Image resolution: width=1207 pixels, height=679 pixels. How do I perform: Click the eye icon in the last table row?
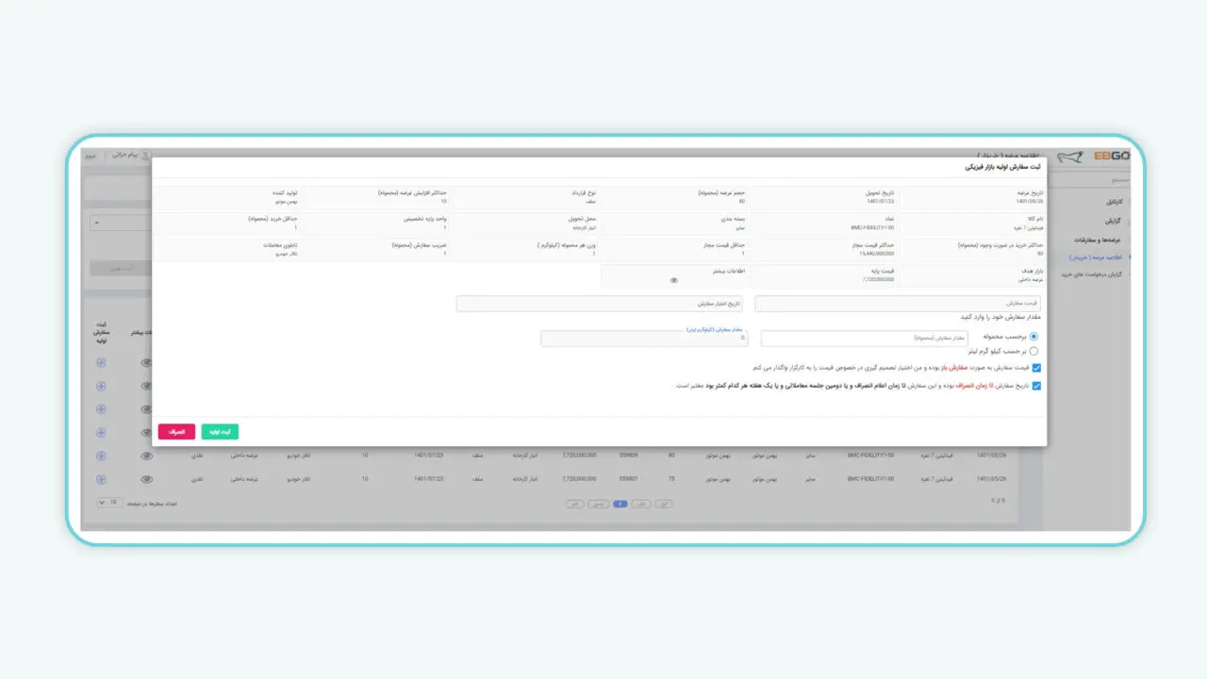146,479
